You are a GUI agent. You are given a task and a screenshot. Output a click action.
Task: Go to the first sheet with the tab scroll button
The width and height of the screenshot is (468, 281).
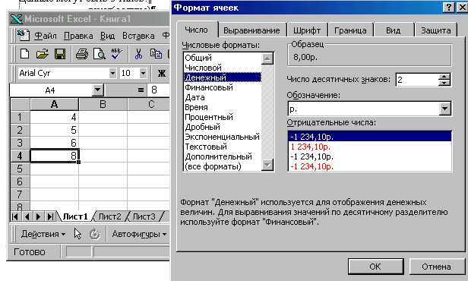[14, 216]
